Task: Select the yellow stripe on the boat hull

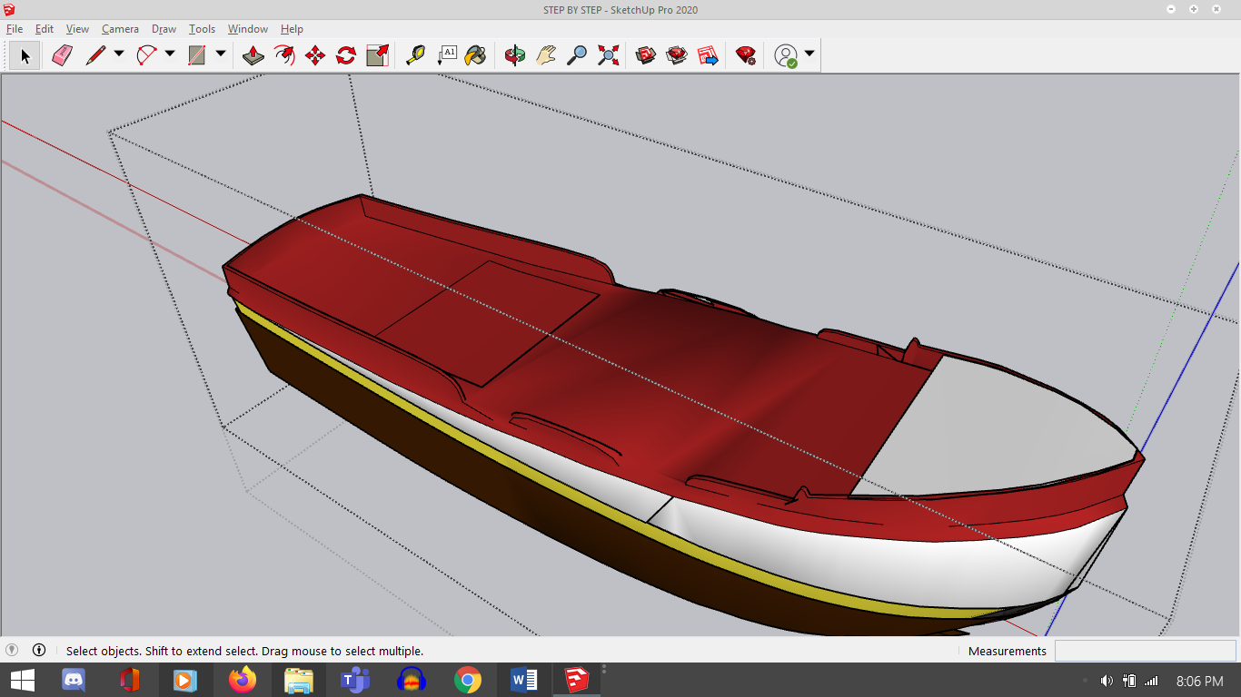Action: click(581, 486)
